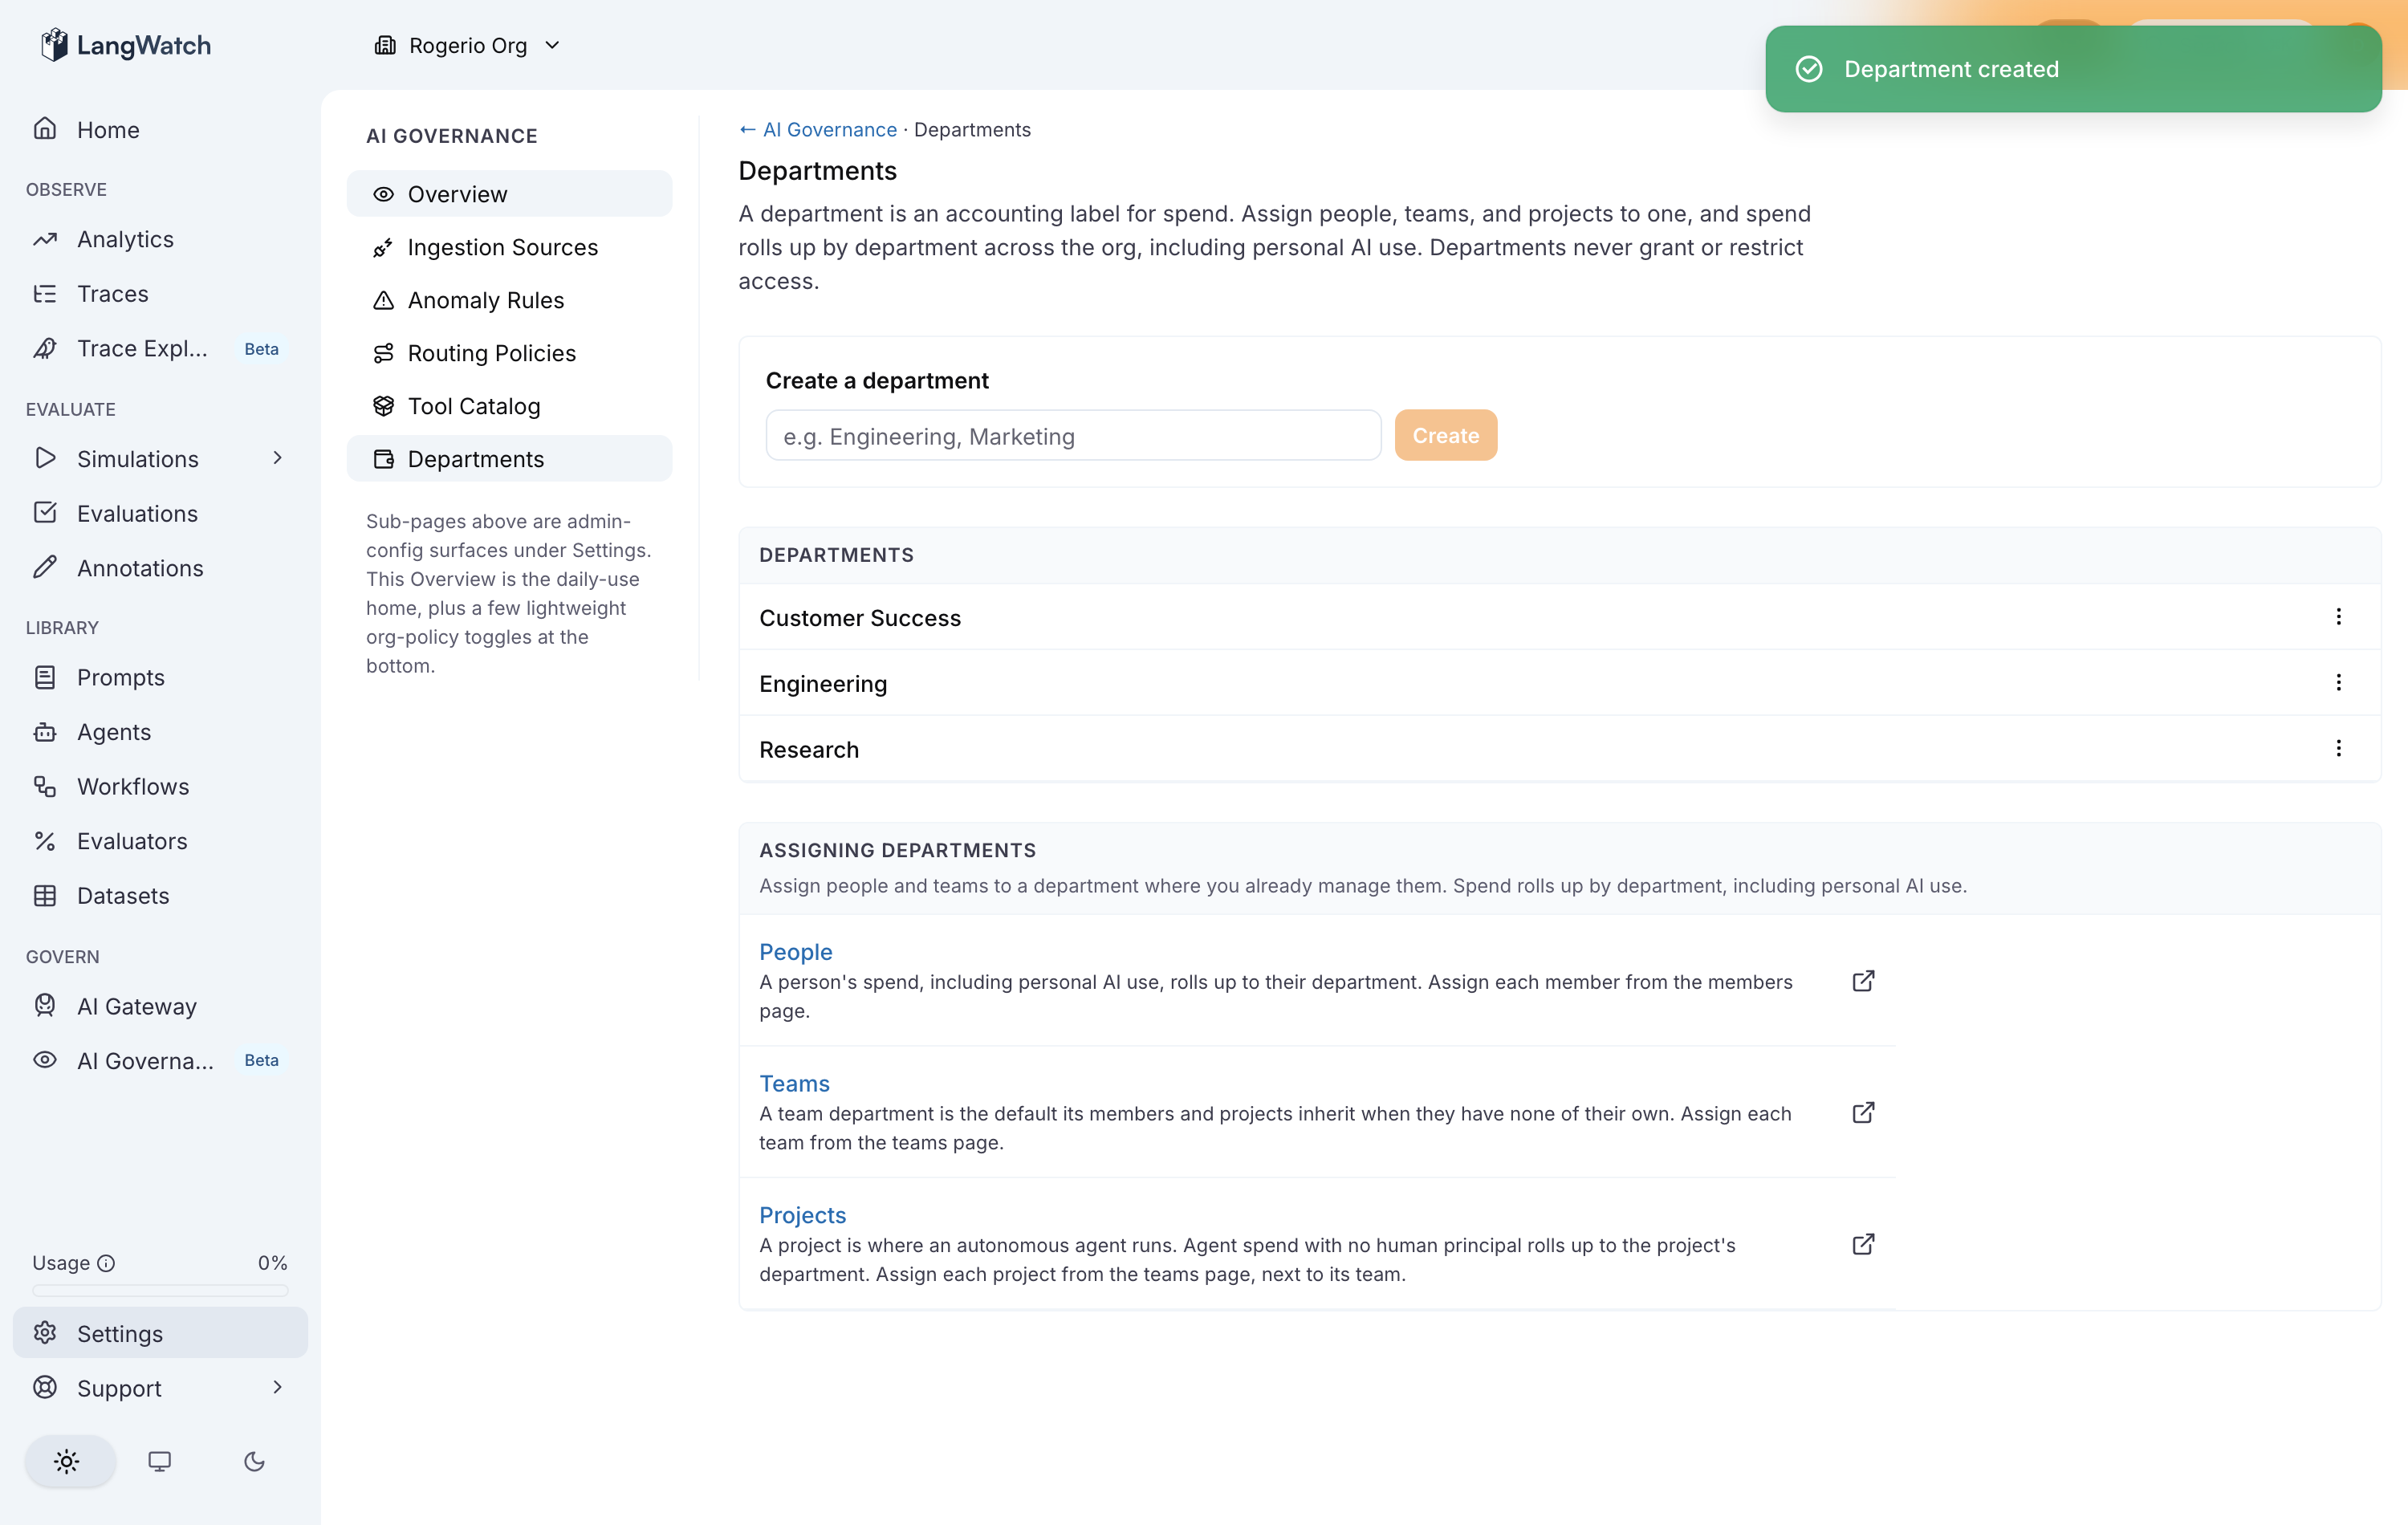Click the Beta badge next to AI Governance
Image resolution: width=2408 pixels, height=1525 pixels.
click(261, 1060)
